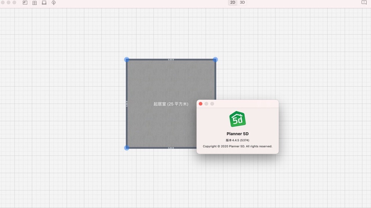This screenshot has height=208, width=371.
Task: Select the bottom-left corner handle of room
Action: (127, 148)
